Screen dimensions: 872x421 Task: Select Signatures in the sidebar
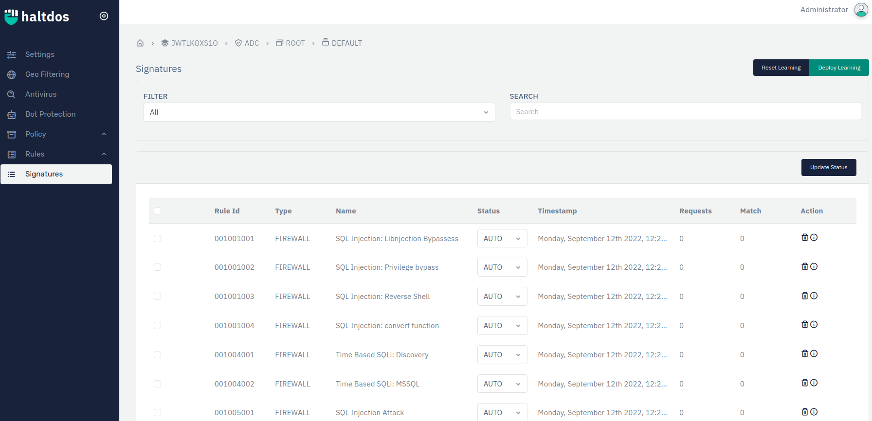coord(56,174)
